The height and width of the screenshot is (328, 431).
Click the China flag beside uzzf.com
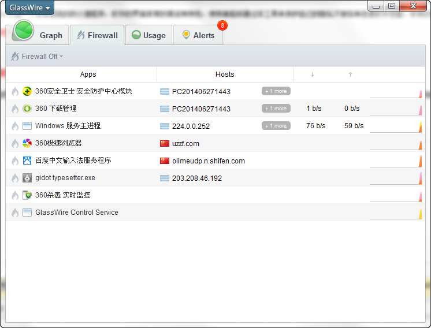point(165,143)
